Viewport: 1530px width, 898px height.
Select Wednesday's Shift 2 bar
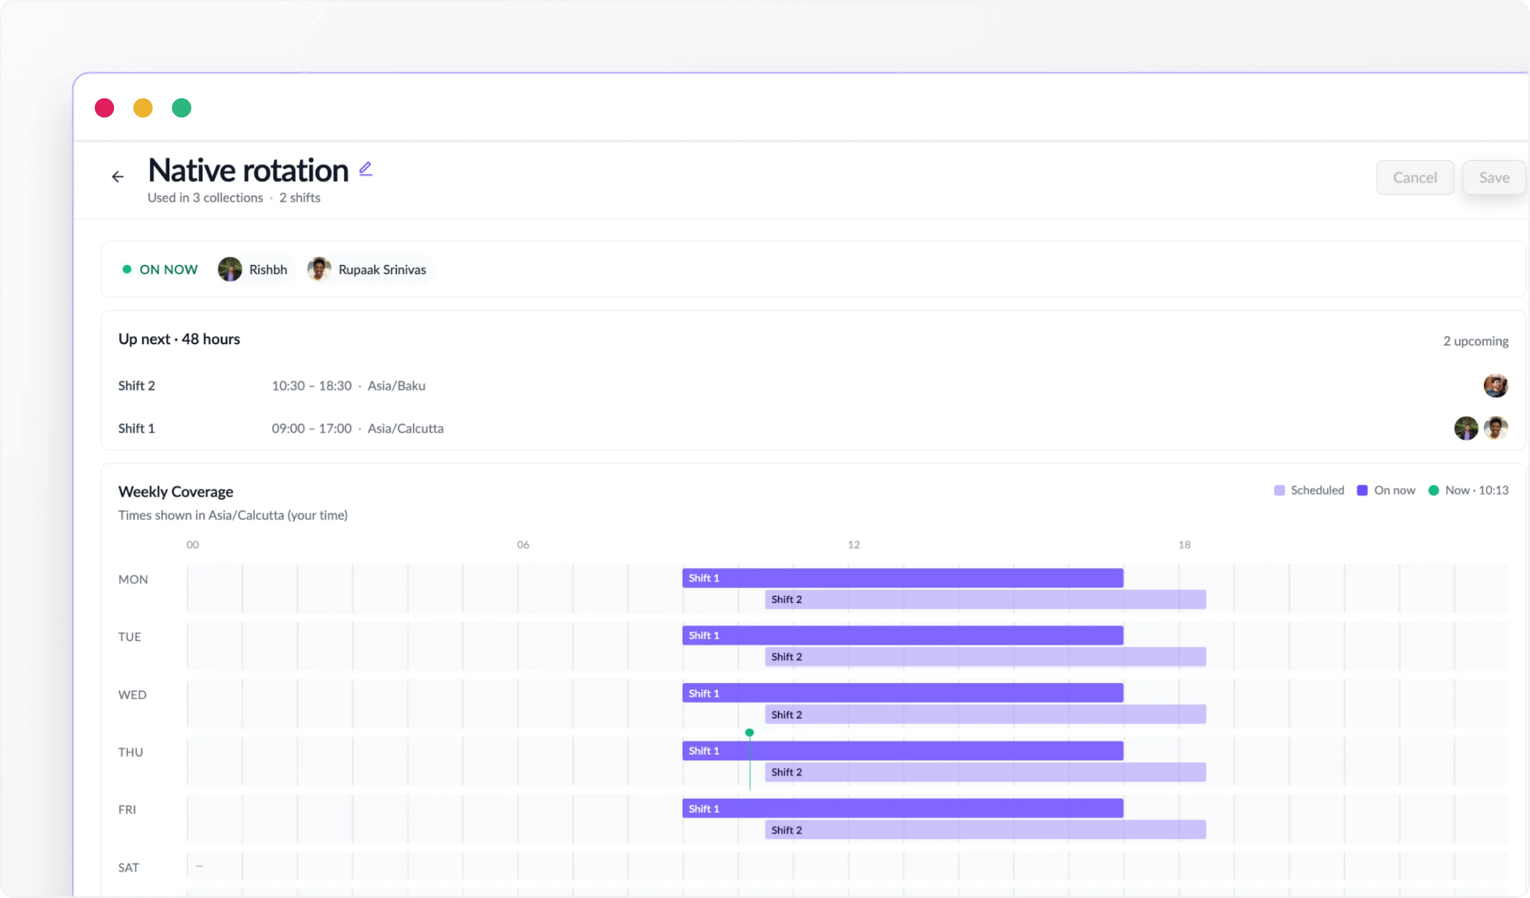(x=985, y=715)
